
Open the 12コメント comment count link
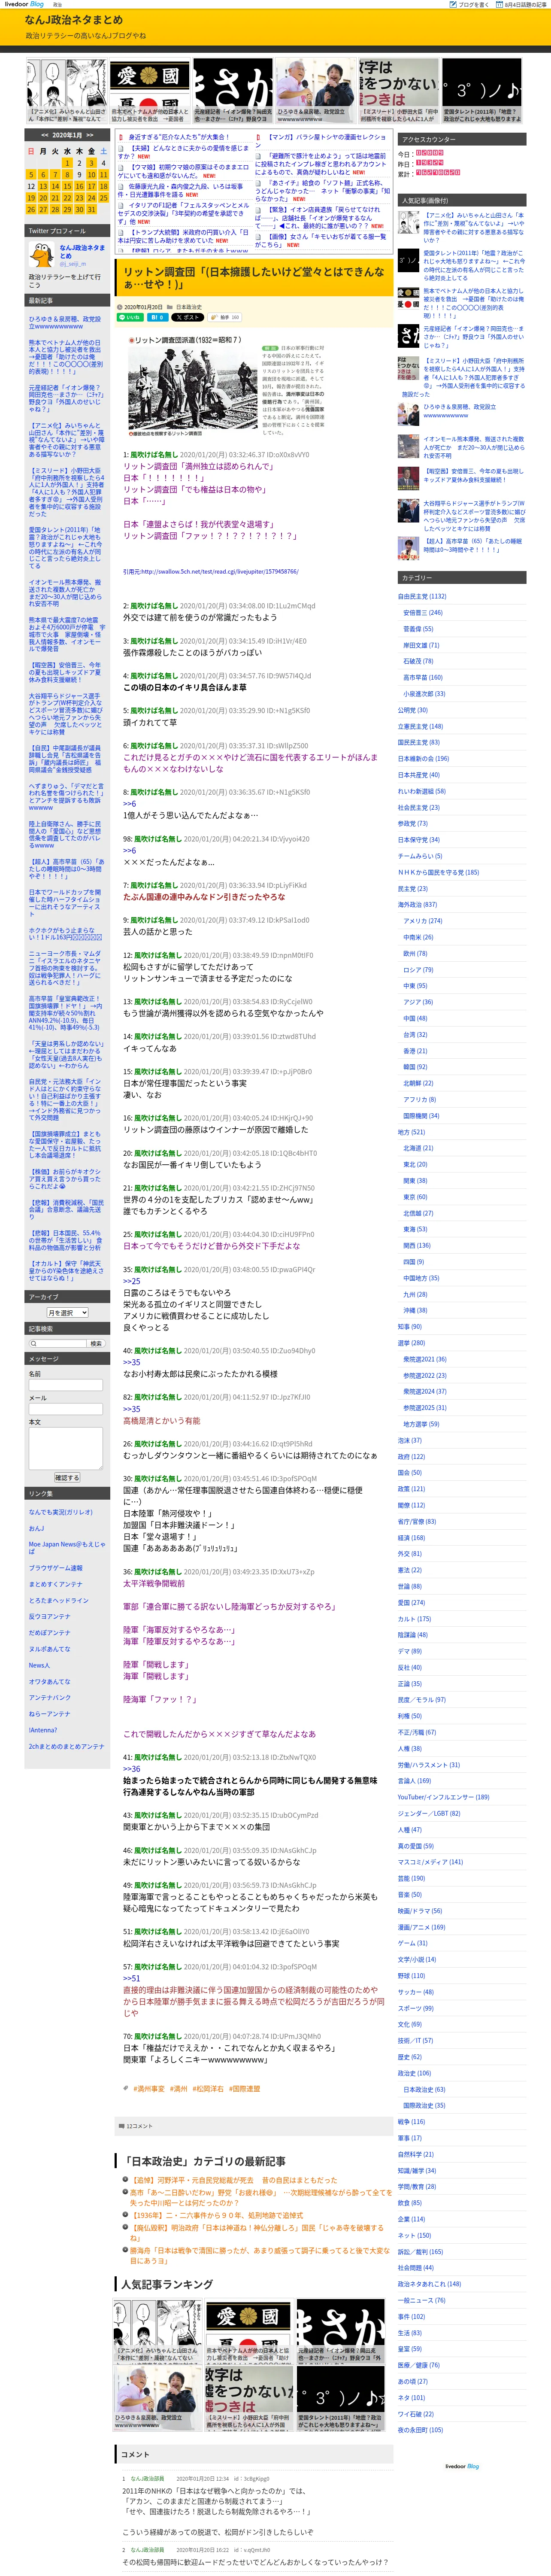coord(138,2126)
